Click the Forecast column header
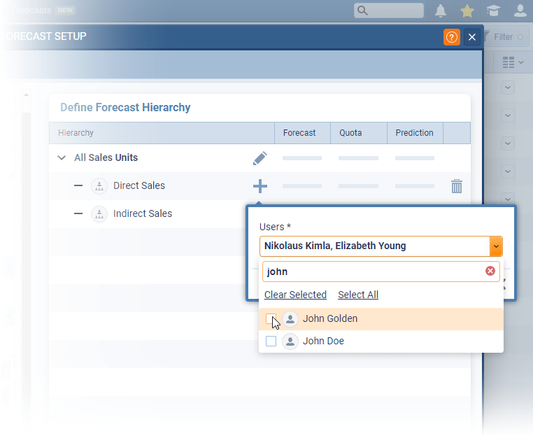This screenshot has height=436, width=533. (299, 133)
